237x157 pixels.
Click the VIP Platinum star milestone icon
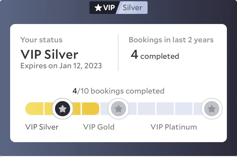(212, 109)
